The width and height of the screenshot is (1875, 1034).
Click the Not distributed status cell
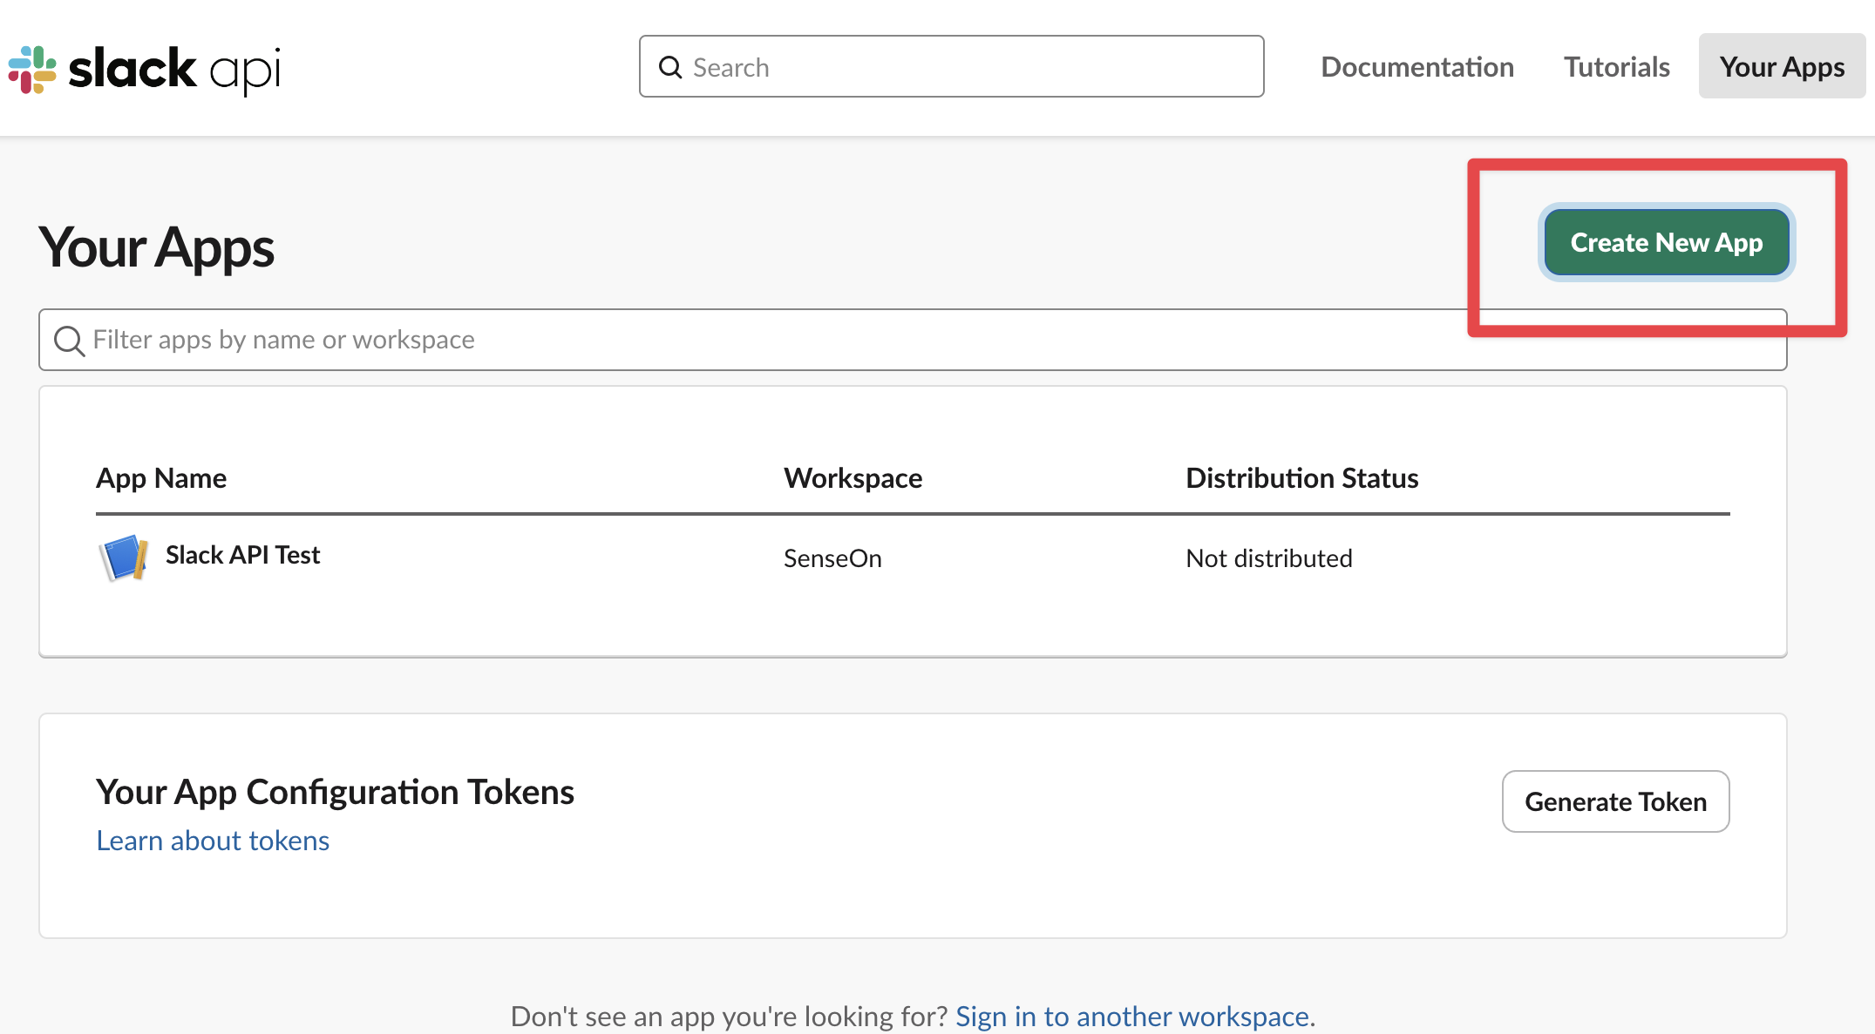(x=1269, y=558)
